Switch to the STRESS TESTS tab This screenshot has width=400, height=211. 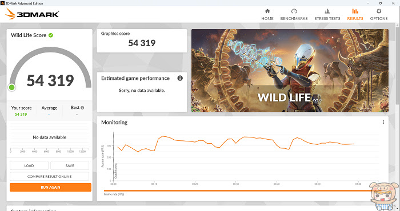[327, 19]
